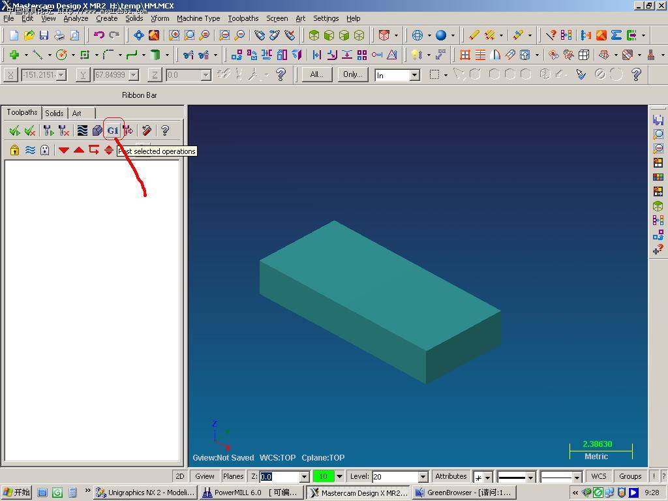Click the green plus Create point icon
The image size is (668, 501).
[x=14, y=55]
